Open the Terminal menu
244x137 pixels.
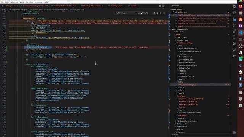coord(38,2)
